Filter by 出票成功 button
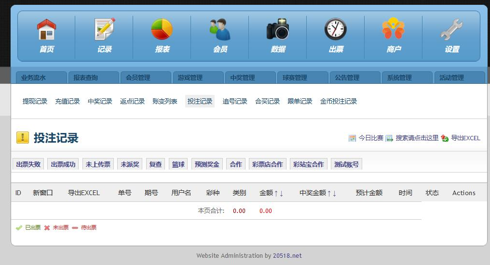Screen dimensions: 490x265 63,164
